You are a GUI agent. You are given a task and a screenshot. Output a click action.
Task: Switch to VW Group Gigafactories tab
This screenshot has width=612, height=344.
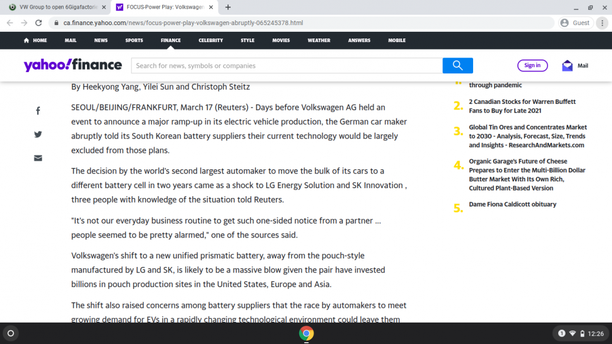tap(58, 7)
